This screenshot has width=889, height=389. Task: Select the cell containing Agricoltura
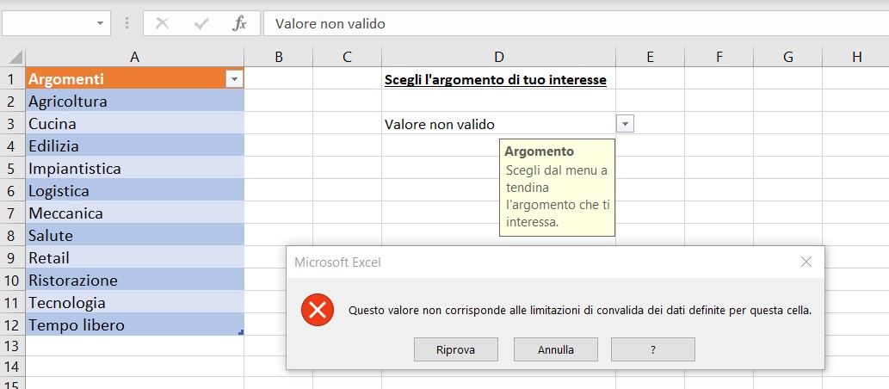click(135, 102)
